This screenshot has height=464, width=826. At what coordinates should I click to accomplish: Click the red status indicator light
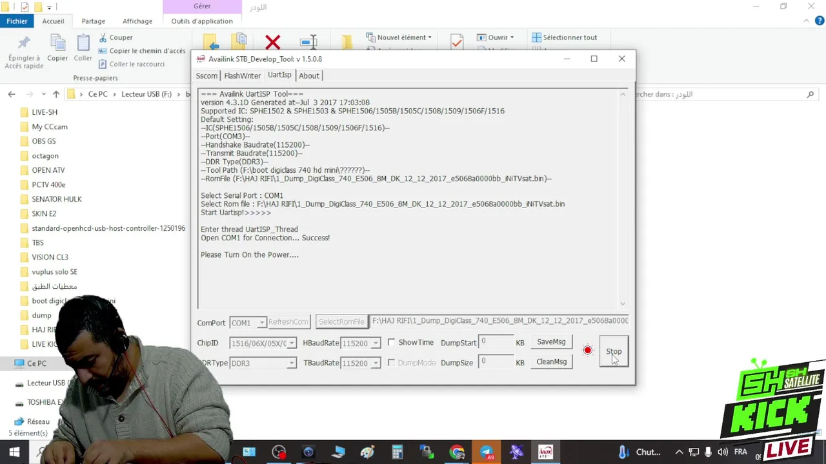pyautogui.click(x=587, y=351)
